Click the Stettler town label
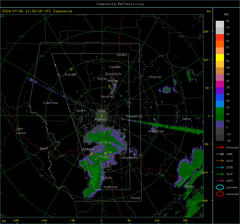Screen dimensions: 240x224 click(x=155, y=77)
